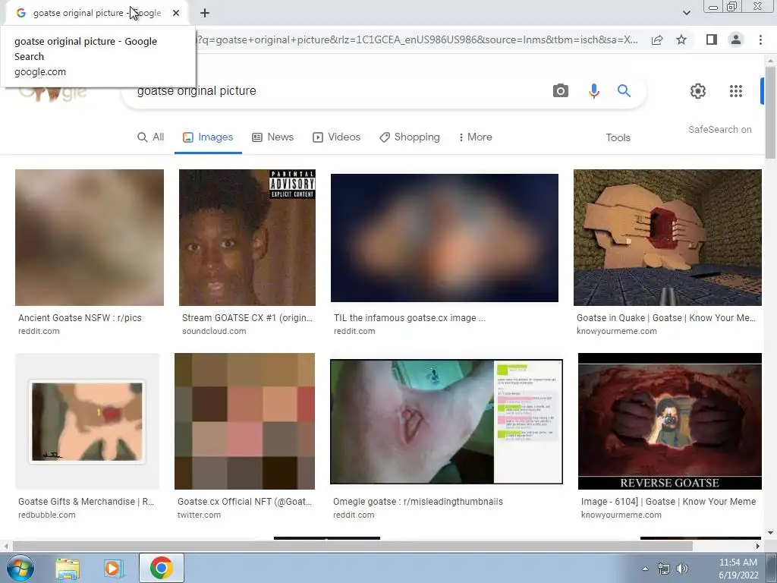
Task: Click 'Goatse.cx Official NFT' result title
Action: tap(245, 501)
